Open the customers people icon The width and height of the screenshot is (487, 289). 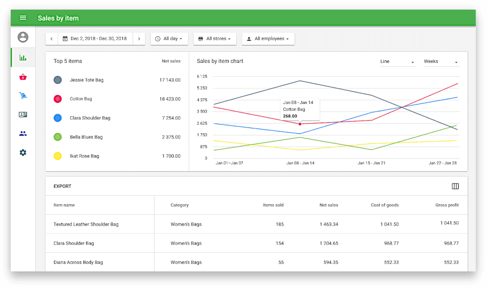23,134
